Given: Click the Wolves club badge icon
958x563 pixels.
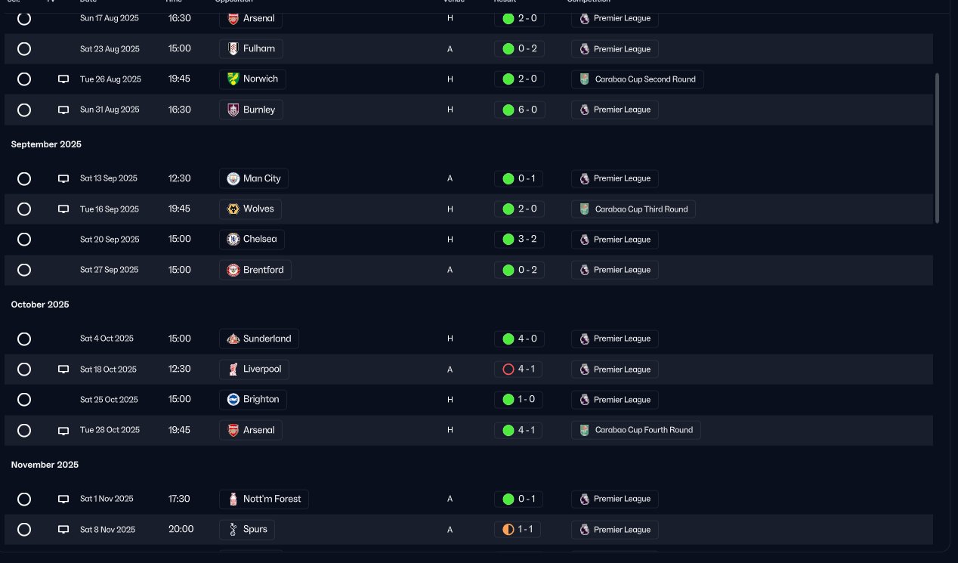Looking at the screenshot, I should tap(233, 209).
